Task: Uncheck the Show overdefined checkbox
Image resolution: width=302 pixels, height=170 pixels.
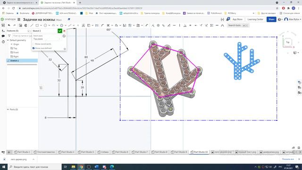Action: [x=34, y=48]
